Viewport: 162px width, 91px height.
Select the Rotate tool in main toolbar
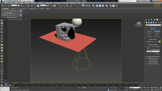[35, 6]
